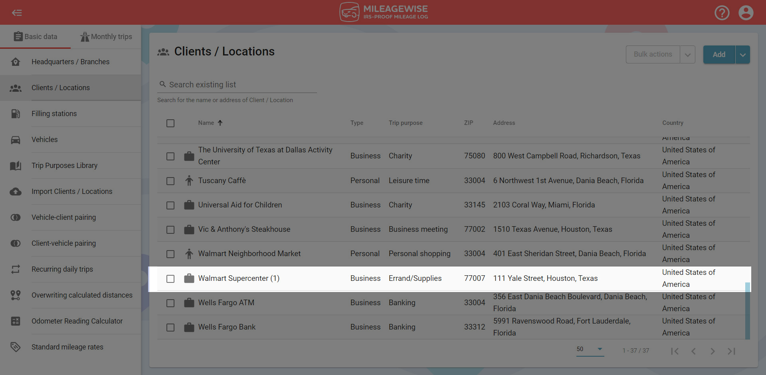Select the Universal Aid for Children checkbox
The image size is (766, 375).
coord(170,205)
